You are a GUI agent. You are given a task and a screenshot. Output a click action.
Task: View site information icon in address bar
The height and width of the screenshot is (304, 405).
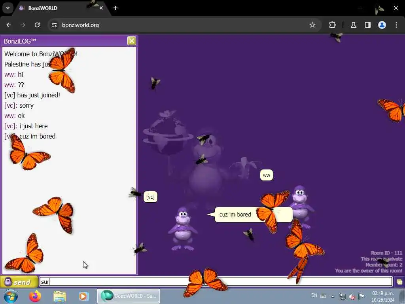pyautogui.click(x=54, y=25)
